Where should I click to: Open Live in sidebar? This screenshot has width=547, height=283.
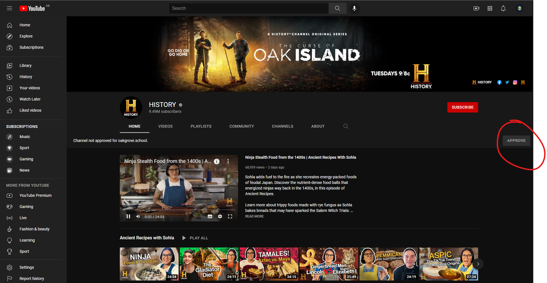(x=31, y=218)
